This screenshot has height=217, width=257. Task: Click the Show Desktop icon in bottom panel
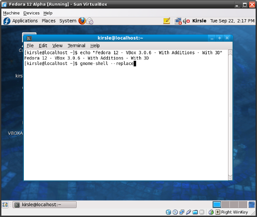tap(5, 204)
